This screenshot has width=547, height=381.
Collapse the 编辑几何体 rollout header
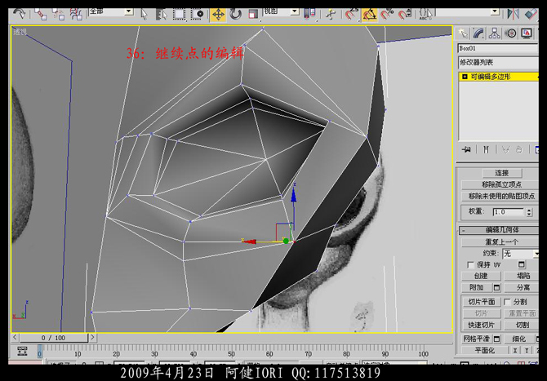(x=499, y=230)
